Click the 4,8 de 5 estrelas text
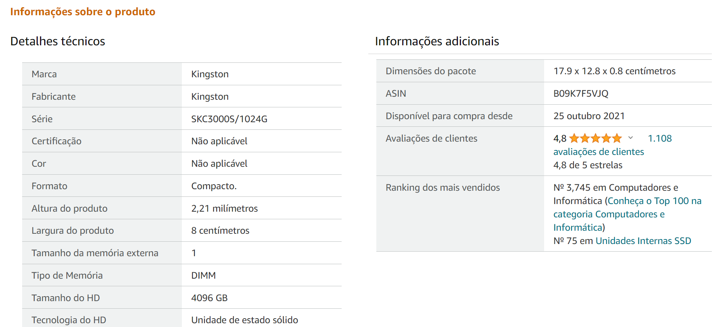 tap(588, 165)
